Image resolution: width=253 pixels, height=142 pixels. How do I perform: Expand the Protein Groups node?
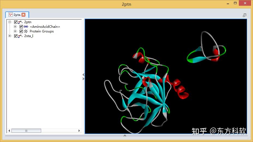click(15, 31)
